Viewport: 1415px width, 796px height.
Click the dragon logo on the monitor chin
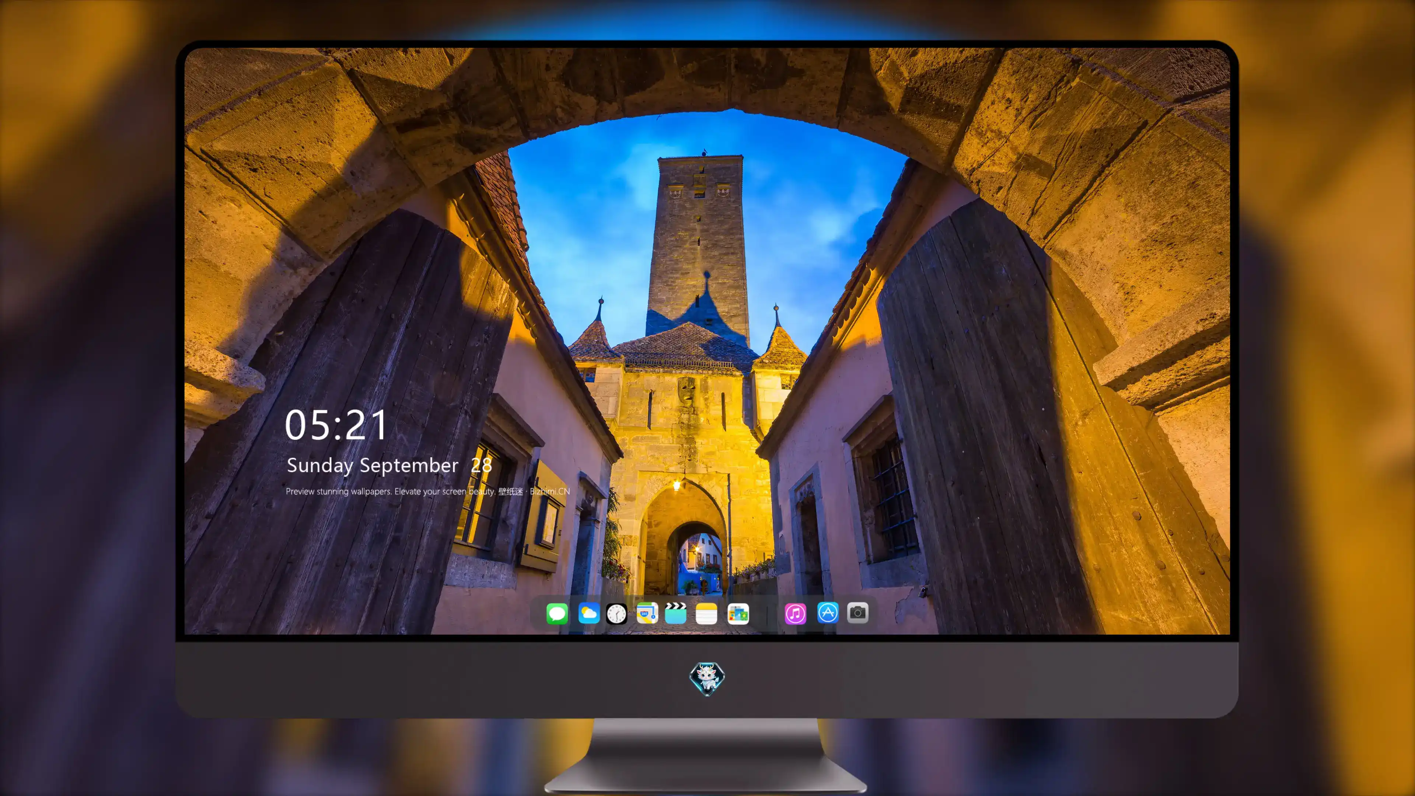707,678
